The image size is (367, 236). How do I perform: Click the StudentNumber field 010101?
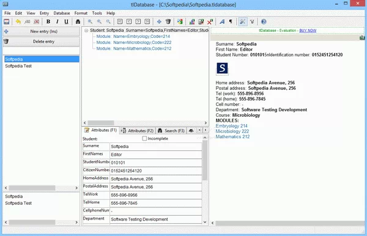tap(155, 163)
